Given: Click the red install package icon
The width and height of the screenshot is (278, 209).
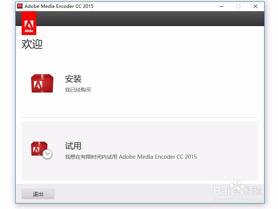Looking at the screenshot, I should click(x=42, y=83).
